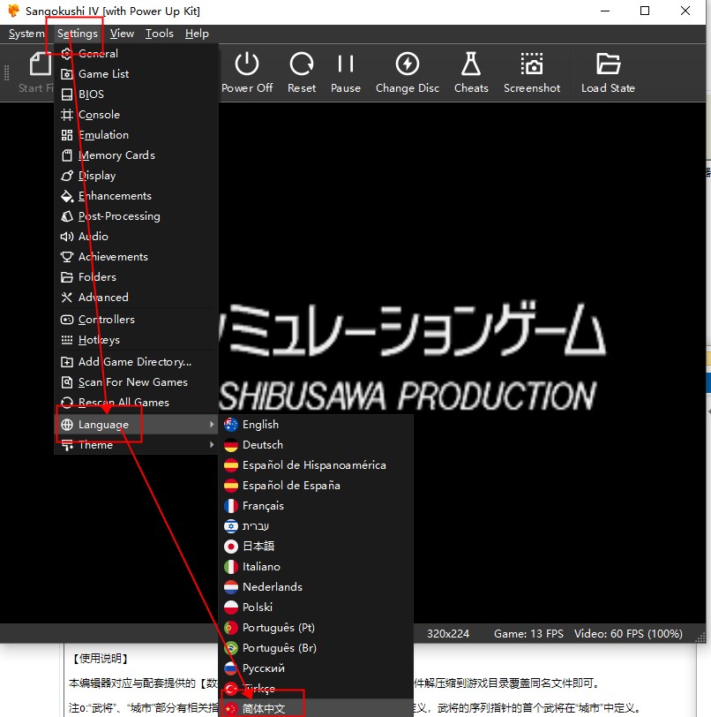Image resolution: width=711 pixels, height=717 pixels.
Task: Open Game List settings entry
Action: pyautogui.click(x=135, y=73)
